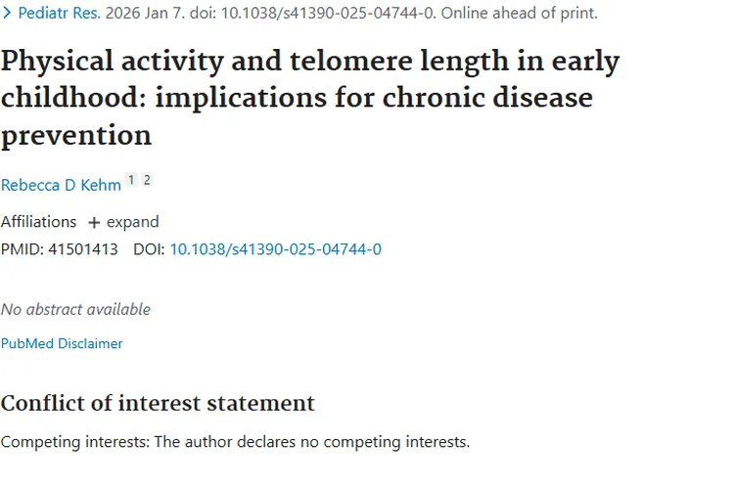
Task: Click affiliation superscript 2
Action: (147, 180)
